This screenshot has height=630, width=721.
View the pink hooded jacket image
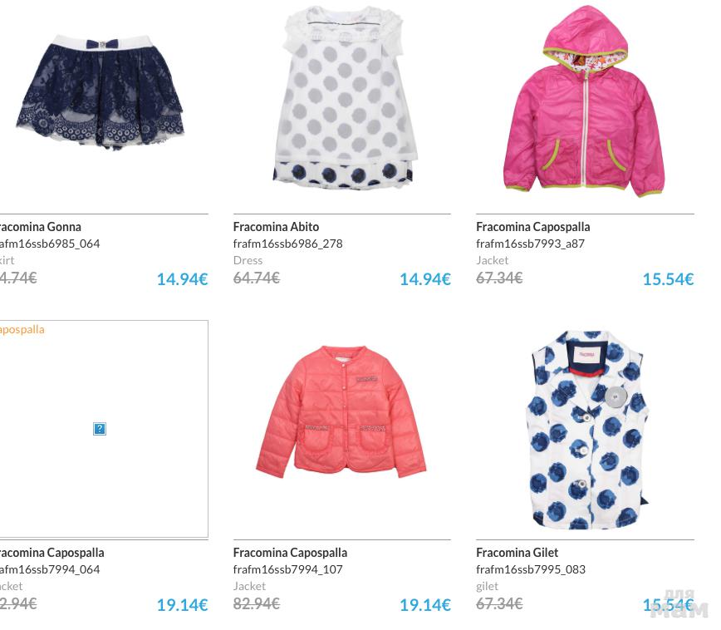tap(584, 101)
